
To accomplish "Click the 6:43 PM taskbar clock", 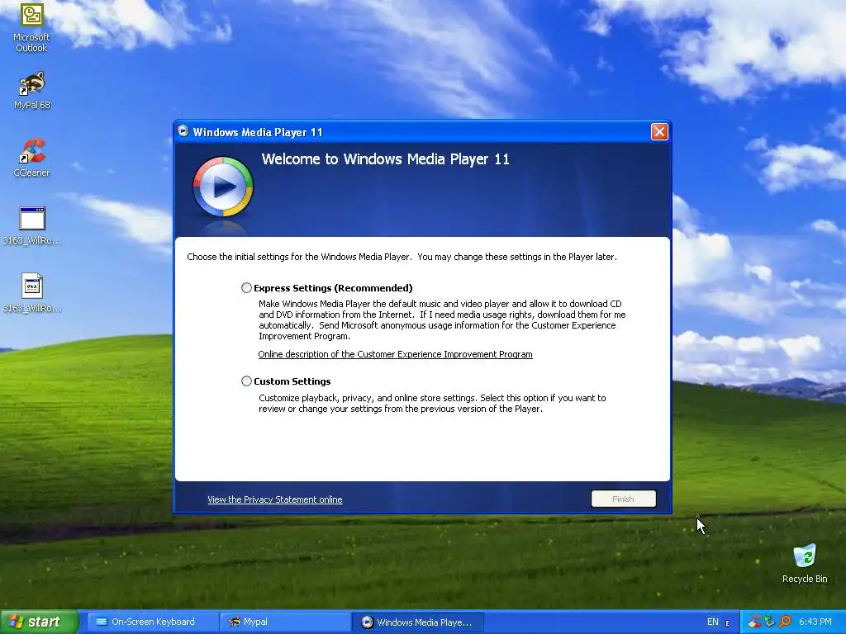I will pos(815,622).
